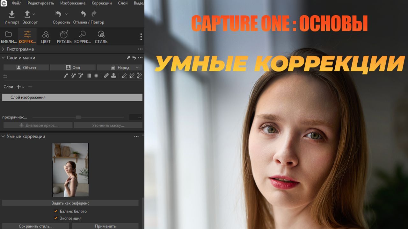This screenshot has height=229, width=408.
Task: Open the Гистограмма panel options menu
Action: coord(140,49)
